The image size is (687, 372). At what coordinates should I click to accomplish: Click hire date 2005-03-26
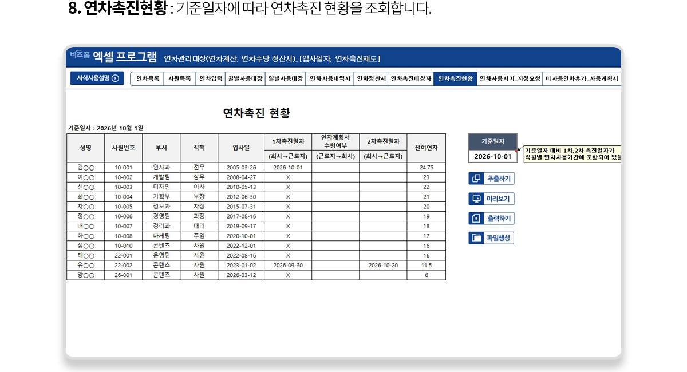tap(241, 168)
